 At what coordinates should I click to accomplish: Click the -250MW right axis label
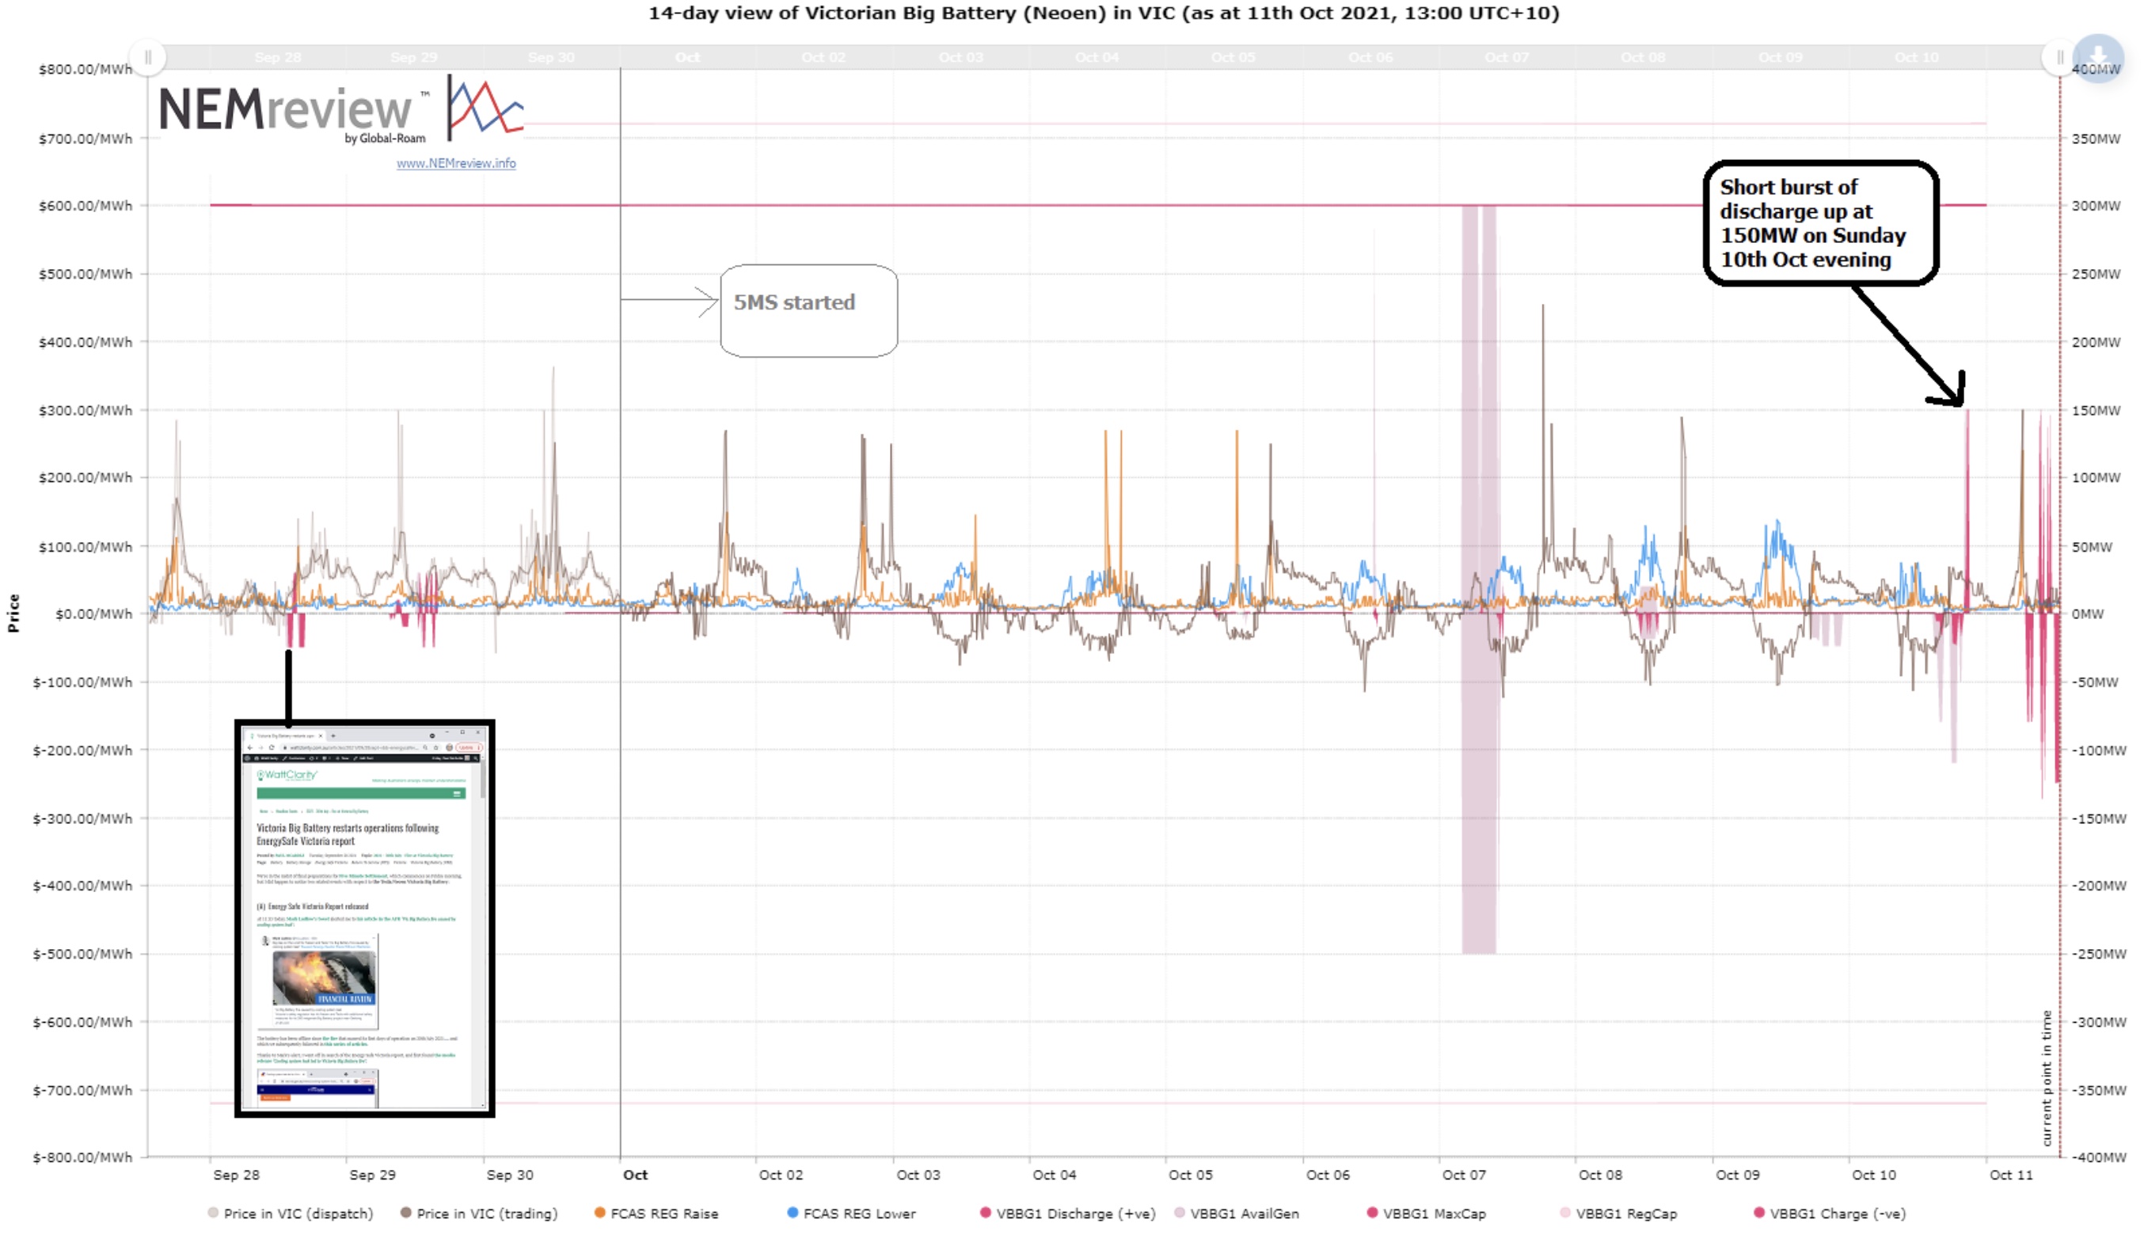click(x=2098, y=953)
